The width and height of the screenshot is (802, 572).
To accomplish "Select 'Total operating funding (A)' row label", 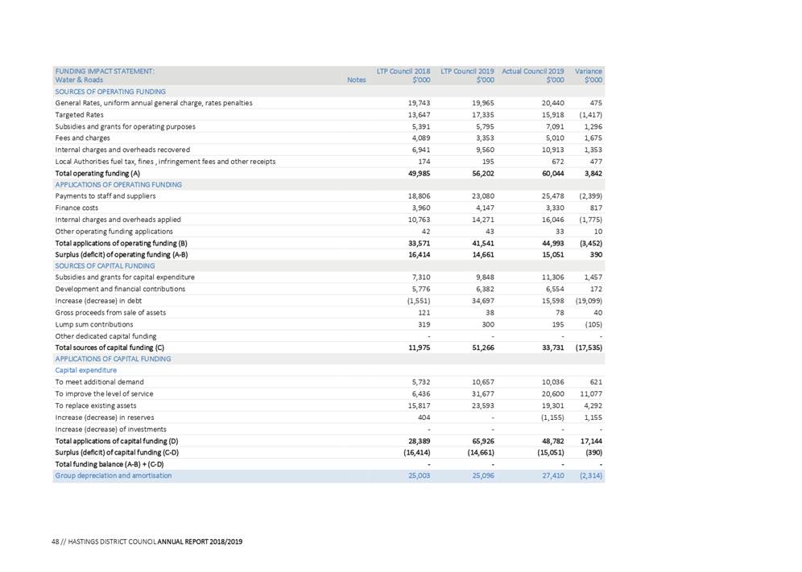I will click(x=97, y=173).
